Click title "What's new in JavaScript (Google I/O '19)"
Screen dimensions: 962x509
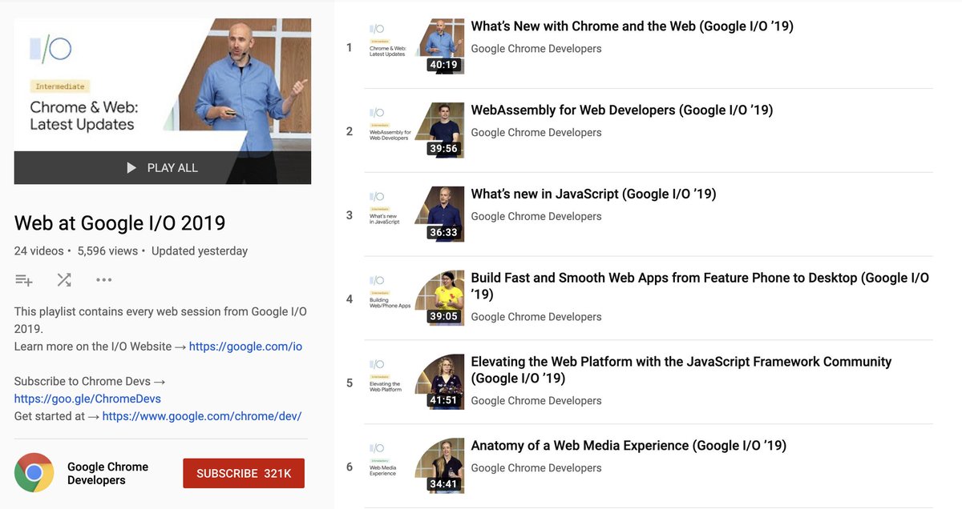pos(593,194)
